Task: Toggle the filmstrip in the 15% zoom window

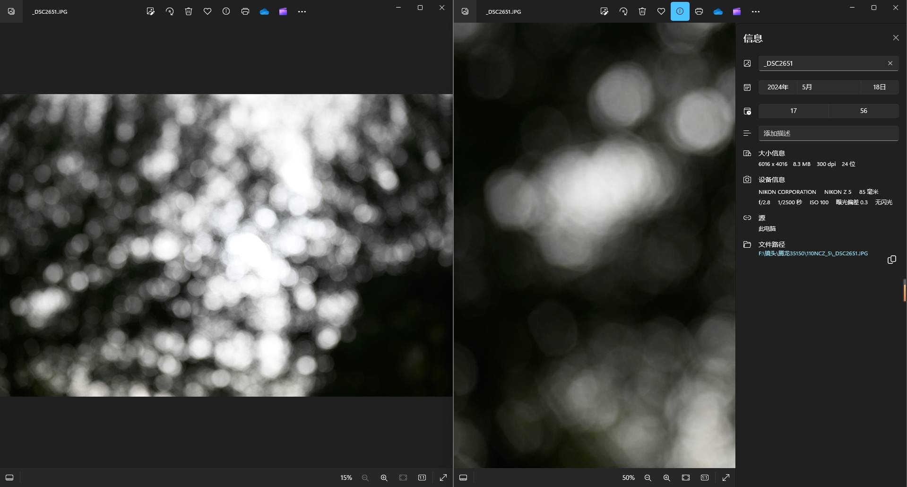Action: coord(9,478)
